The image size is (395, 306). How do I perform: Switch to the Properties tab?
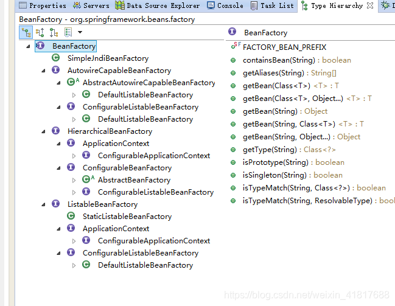pos(43,5)
